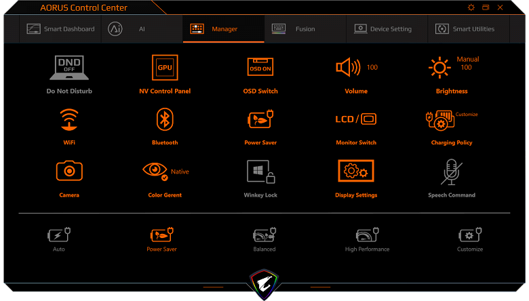Click the 'Do Not Disturb' label
529x301 pixels.
[x=69, y=91]
